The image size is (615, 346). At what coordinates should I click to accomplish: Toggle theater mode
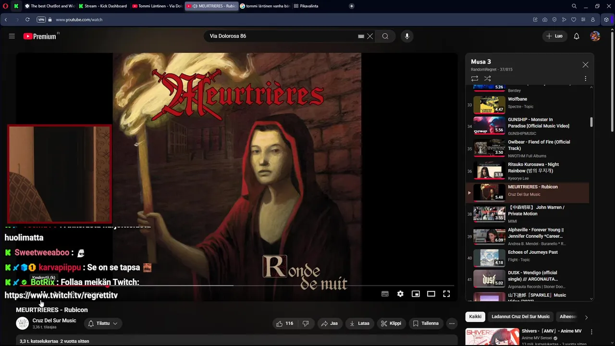(431, 294)
